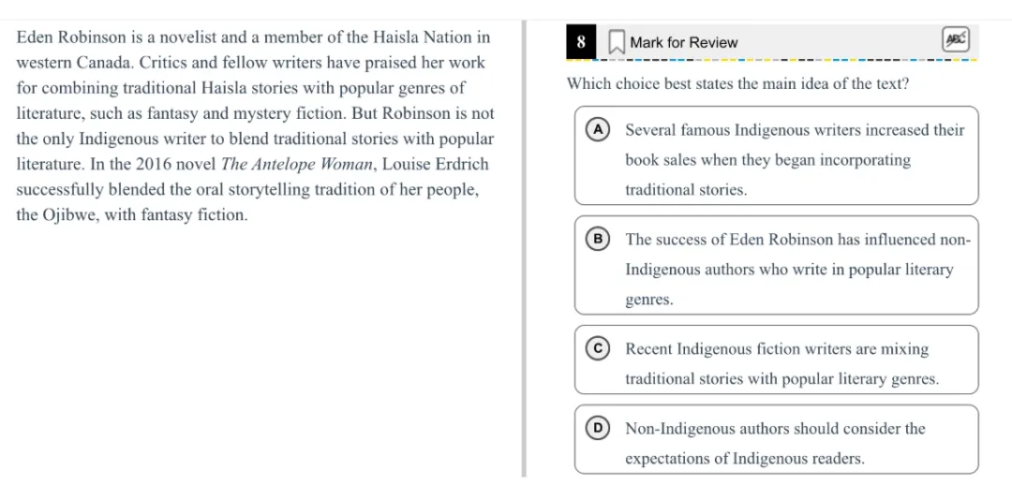Viewport: 1012px width, 485px height.
Task: Select the circled letter B radio
Action: 598,240
